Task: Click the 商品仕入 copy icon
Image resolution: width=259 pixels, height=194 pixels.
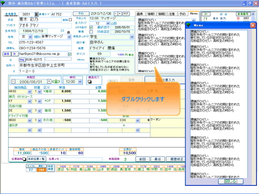Action: [90, 81]
